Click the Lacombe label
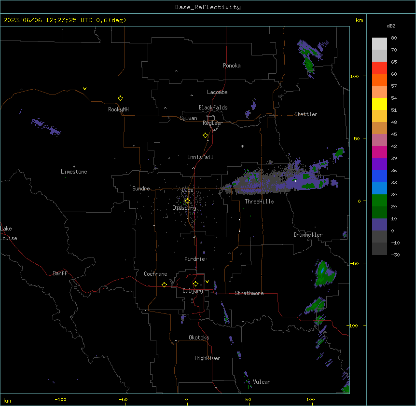This screenshot has height=406, width=416. pos(217,92)
